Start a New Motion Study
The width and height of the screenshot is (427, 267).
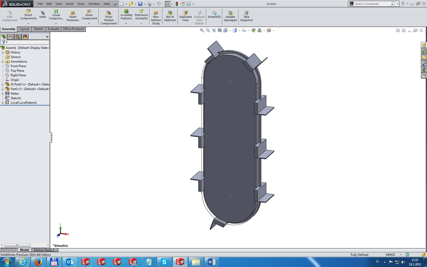(156, 18)
